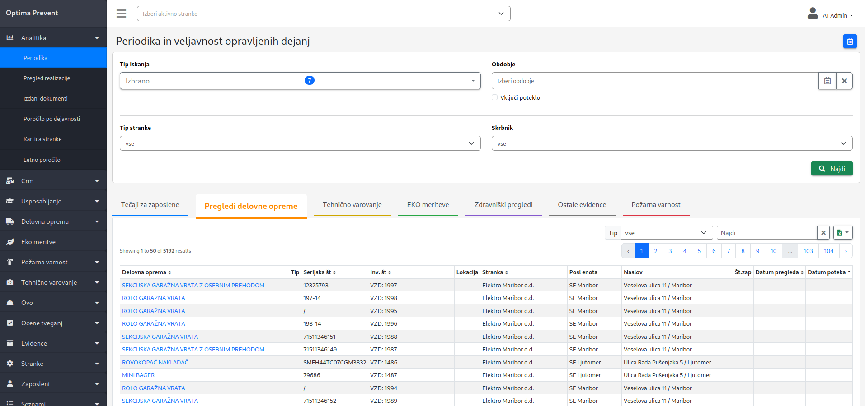Select the Eko meritve leaf icon
The width and height of the screenshot is (865, 406).
click(x=10, y=241)
